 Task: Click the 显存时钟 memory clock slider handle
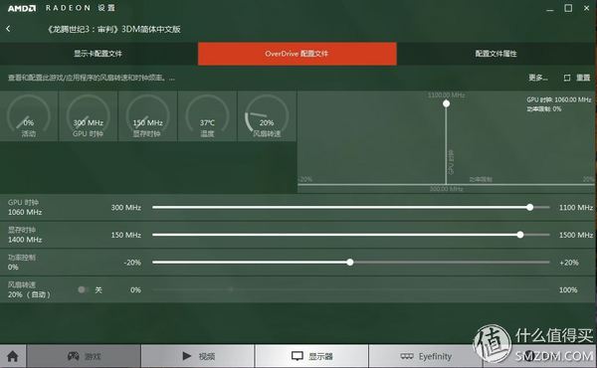[x=520, y=235]
